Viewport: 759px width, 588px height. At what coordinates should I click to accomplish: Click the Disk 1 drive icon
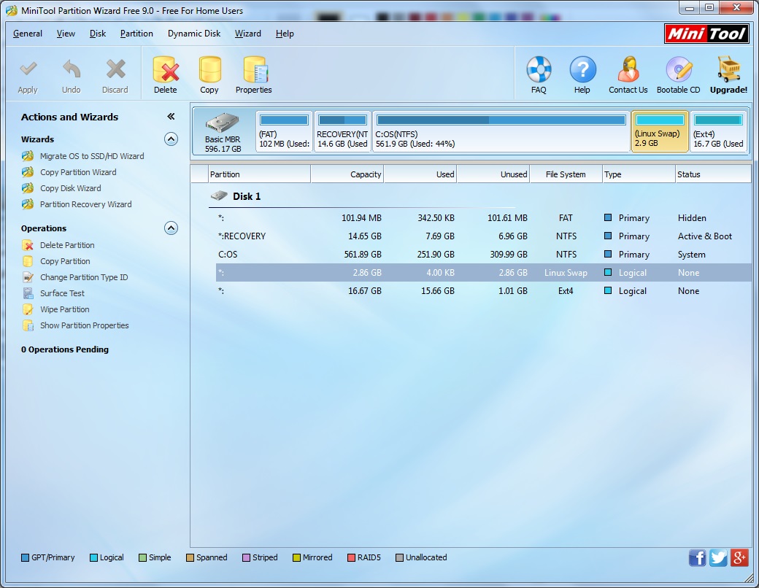coord(219,196)
